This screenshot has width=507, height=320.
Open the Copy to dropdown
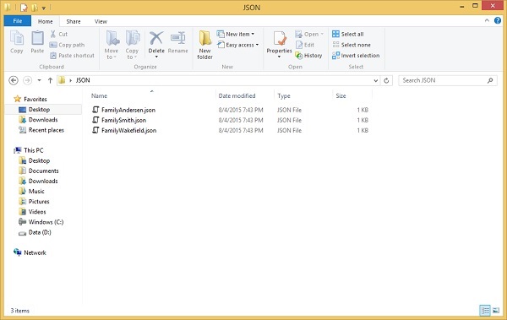tap(132, 45)
